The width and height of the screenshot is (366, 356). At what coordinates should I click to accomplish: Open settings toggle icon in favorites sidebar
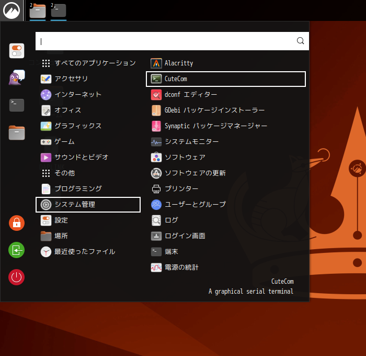(17, 51)
